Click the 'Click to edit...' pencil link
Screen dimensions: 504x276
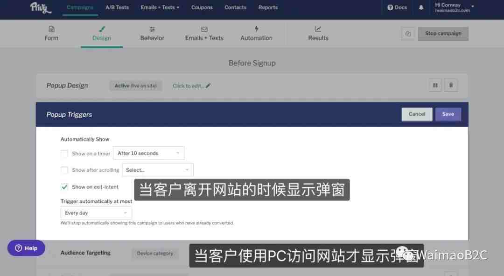191,86
